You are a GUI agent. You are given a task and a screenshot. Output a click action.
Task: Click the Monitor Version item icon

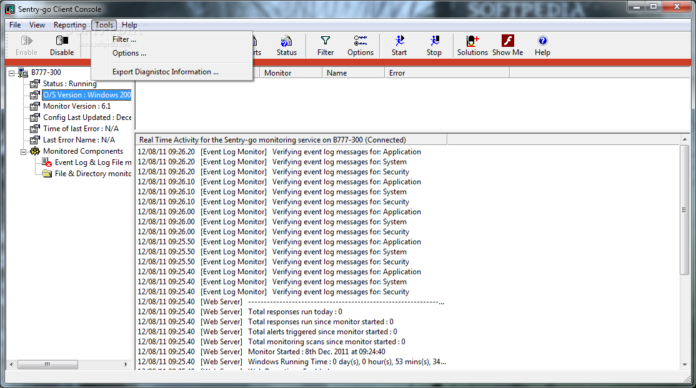(x=34, y=106)
